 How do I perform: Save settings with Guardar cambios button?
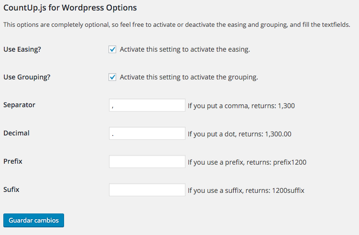[x=33, y=220]
